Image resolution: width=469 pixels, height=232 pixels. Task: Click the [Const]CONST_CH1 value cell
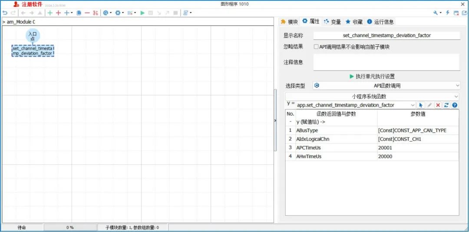[418, 139]
